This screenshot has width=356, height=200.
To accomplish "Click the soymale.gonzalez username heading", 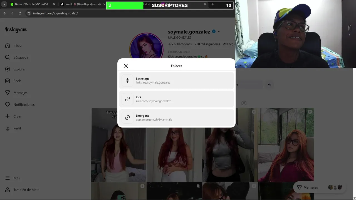I will [189, 32].
